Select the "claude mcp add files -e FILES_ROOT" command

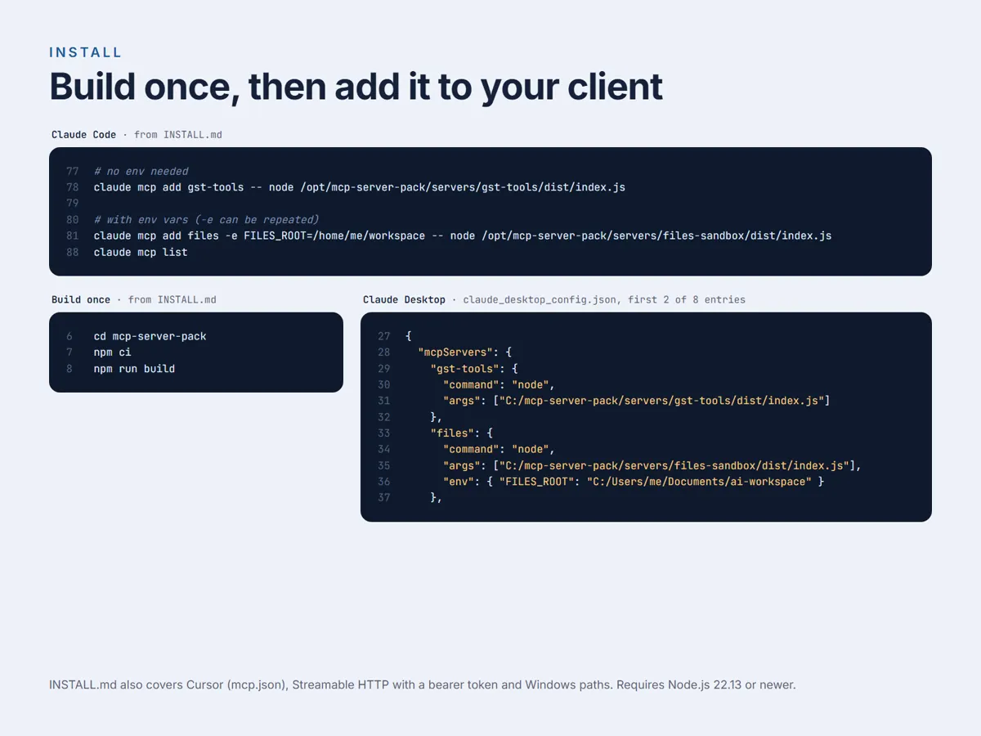[x=463, y=236]
